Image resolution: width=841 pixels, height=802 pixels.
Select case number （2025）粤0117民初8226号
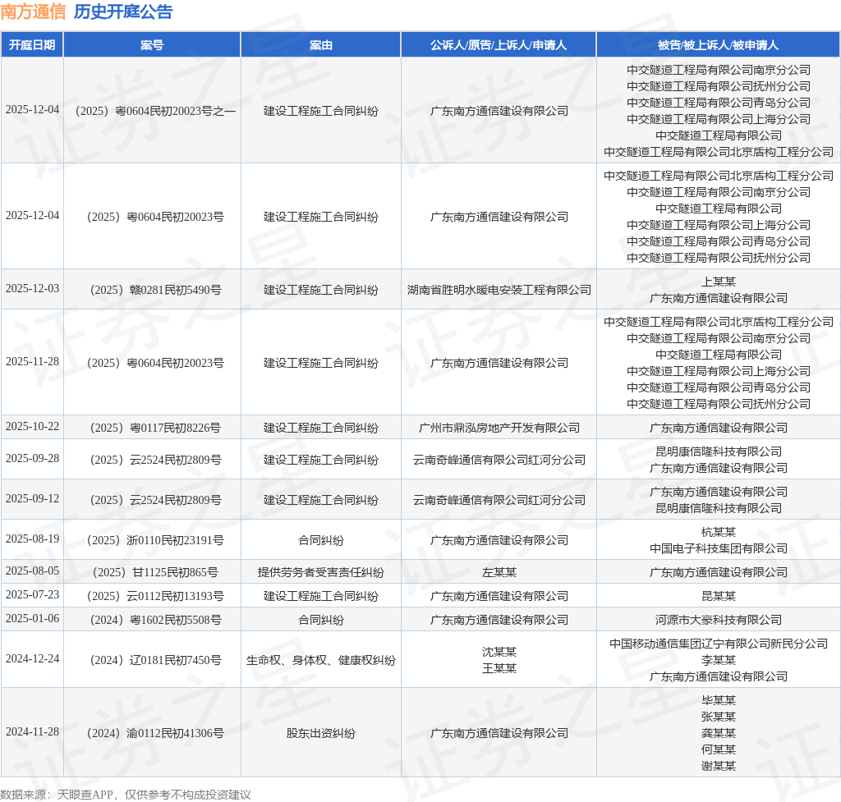[x=152, y=428]
